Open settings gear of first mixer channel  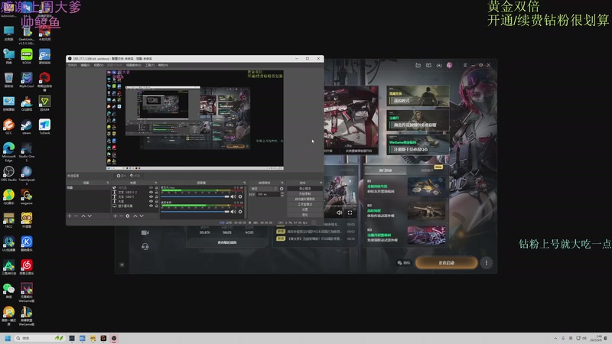pyautogui.click(x=240, y=196)
